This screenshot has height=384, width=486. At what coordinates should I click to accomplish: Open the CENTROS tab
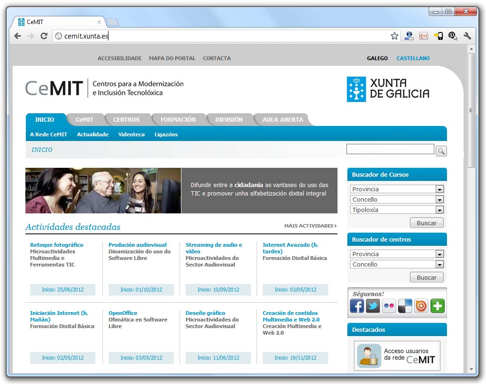pos(126,120)
